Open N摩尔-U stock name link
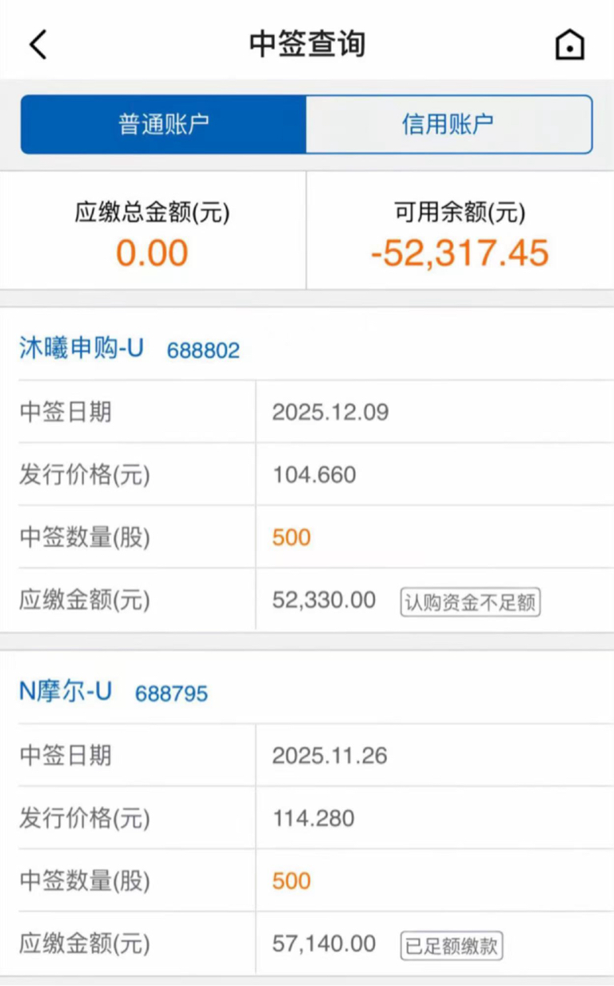This screenshot has width=614, height=986. point(66,692)
